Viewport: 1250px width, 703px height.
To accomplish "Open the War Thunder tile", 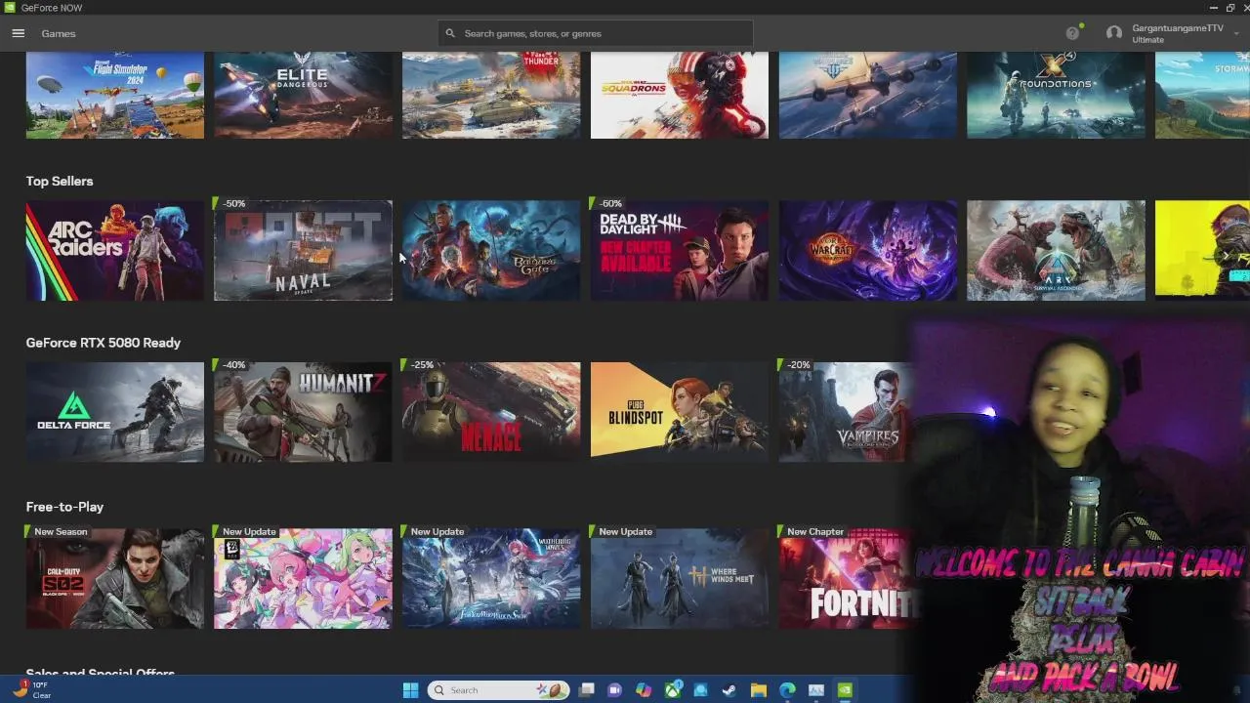I will (491, 96).
